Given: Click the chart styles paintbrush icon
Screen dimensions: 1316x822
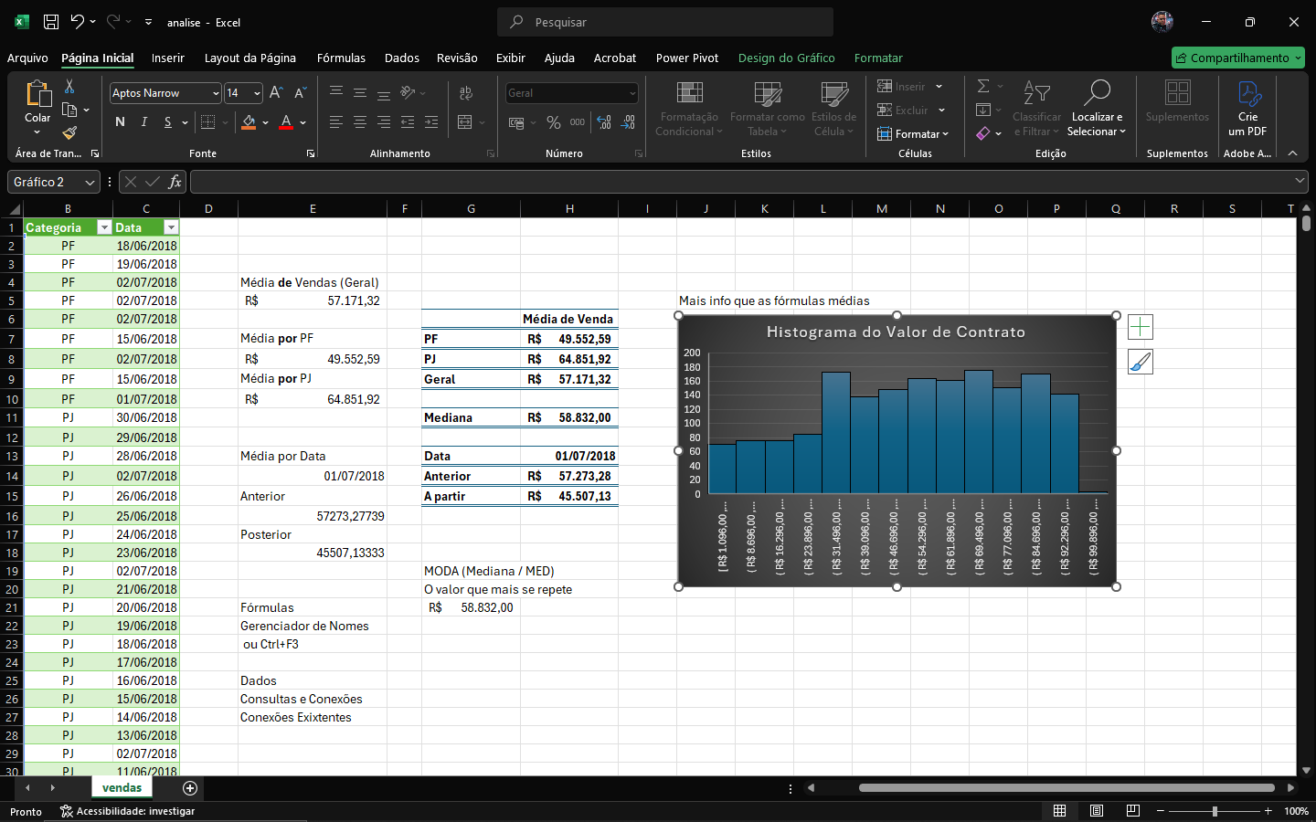Looking at the screenshot, I should point(1141,363).
